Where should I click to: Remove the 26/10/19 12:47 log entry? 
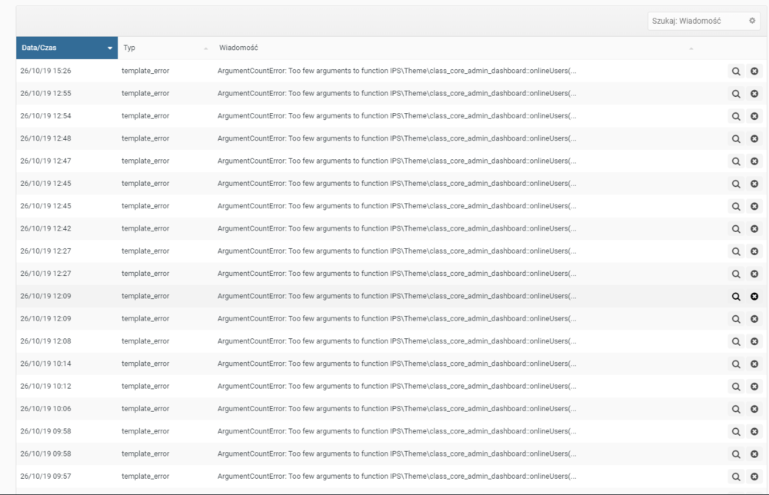pyautogui.click(x=754, y=161)
